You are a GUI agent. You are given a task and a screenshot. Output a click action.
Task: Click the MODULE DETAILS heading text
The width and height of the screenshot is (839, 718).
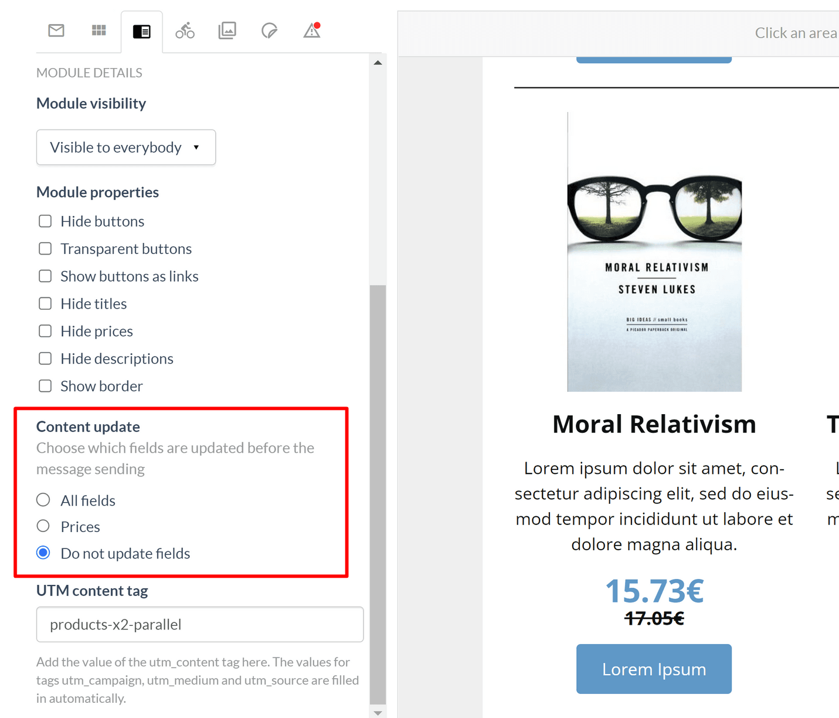tap(89, 73)
